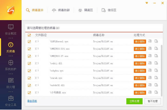Open the 防火墙 firewall sidebar icon
This screenshot has height=110, width=167.
click(x=11, y=81)
